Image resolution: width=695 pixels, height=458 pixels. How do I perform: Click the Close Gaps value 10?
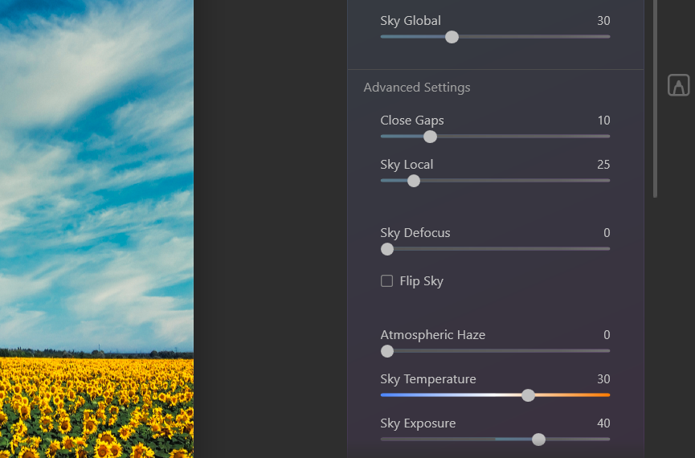tap(603, 121)
